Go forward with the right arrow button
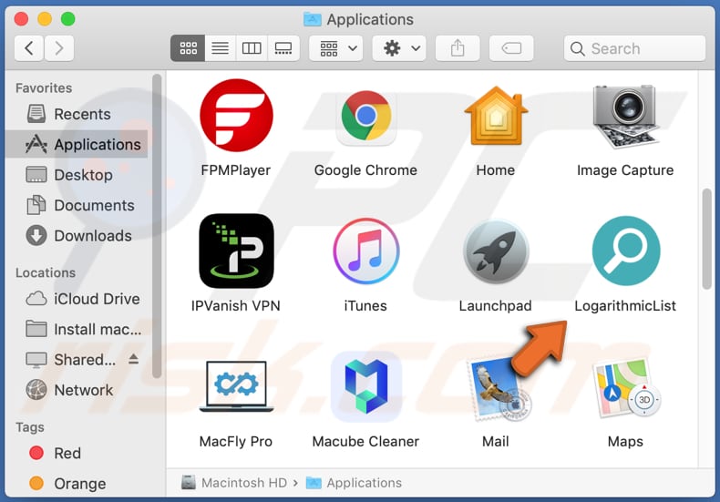 [x=58, y=48]
